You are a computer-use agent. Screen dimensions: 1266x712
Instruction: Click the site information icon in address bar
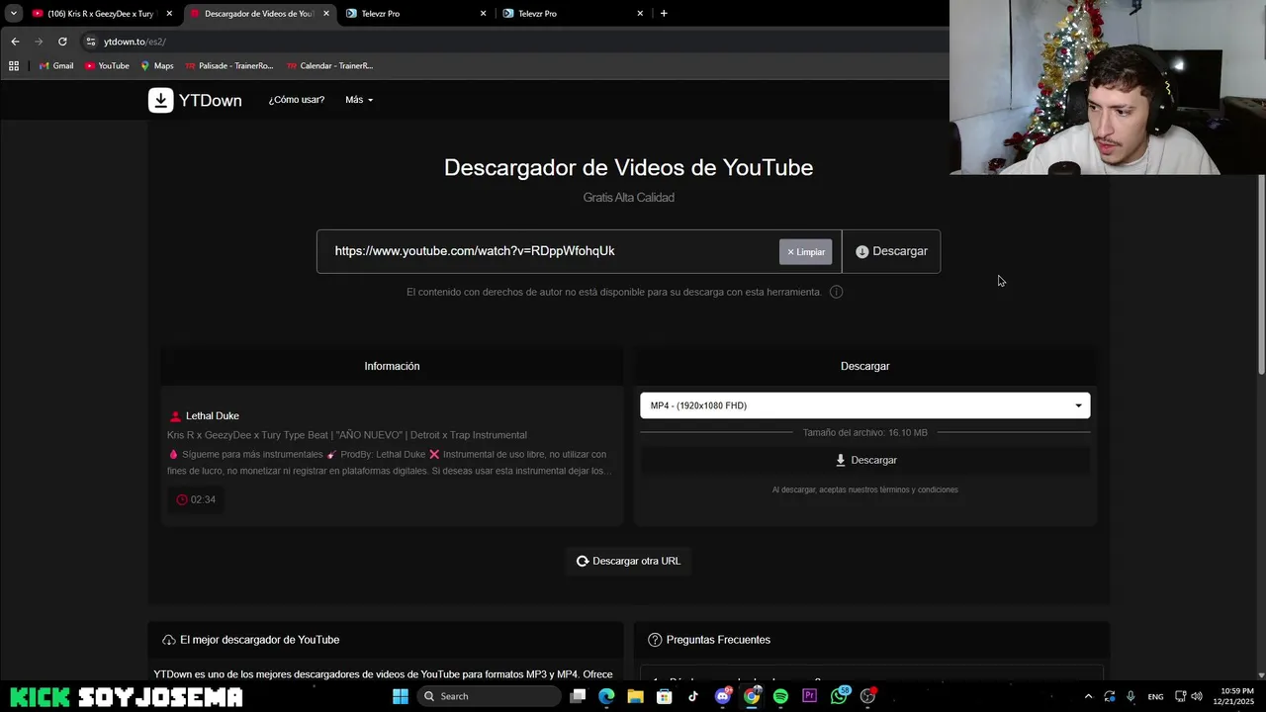90,42
